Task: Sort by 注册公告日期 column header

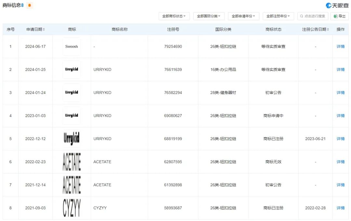Action: point(315,29)
